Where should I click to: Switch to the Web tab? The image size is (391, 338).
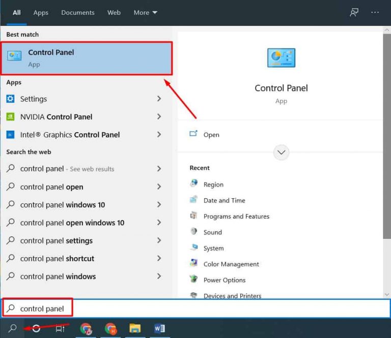tap(114, 12)
